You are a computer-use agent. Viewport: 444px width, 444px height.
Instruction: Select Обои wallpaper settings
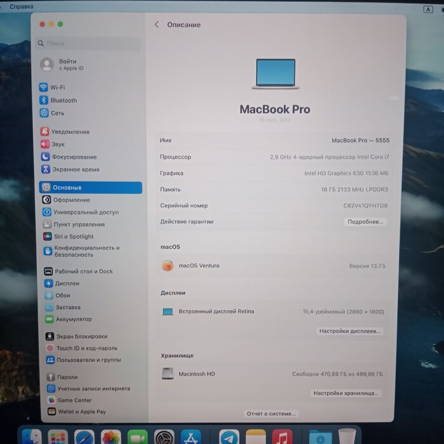(58, 296)
